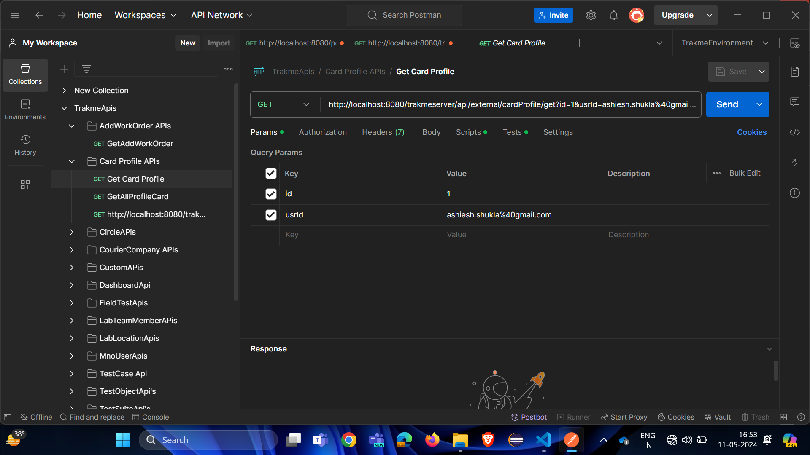Switch to the Authorization tab
810x455 pixels.
click(323, 132)
